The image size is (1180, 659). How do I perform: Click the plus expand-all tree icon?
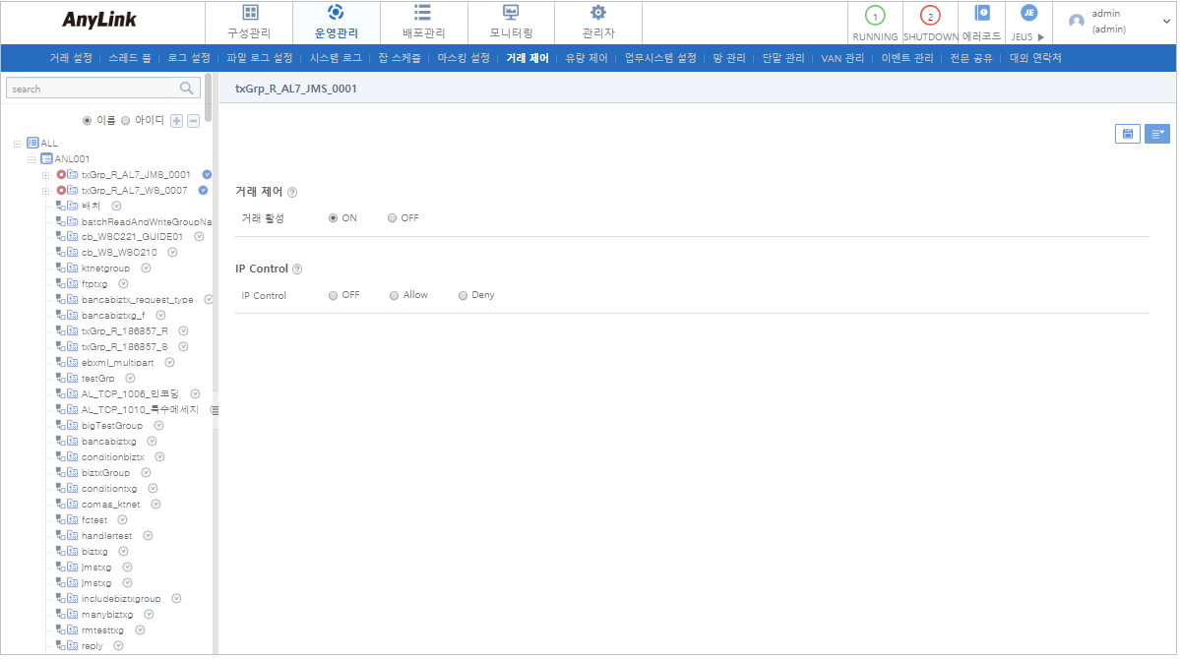pos(177,121)
